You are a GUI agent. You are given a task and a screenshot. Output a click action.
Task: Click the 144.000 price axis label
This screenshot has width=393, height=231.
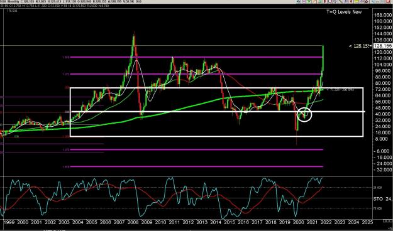(x=383, y=33)
